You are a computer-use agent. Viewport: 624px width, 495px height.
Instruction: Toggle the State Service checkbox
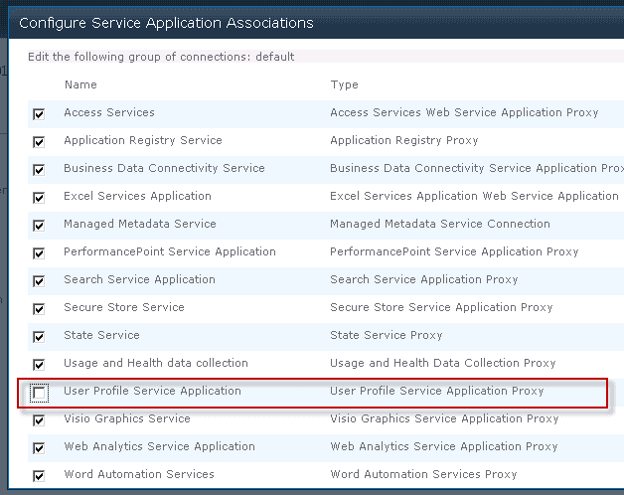point(39,337)
